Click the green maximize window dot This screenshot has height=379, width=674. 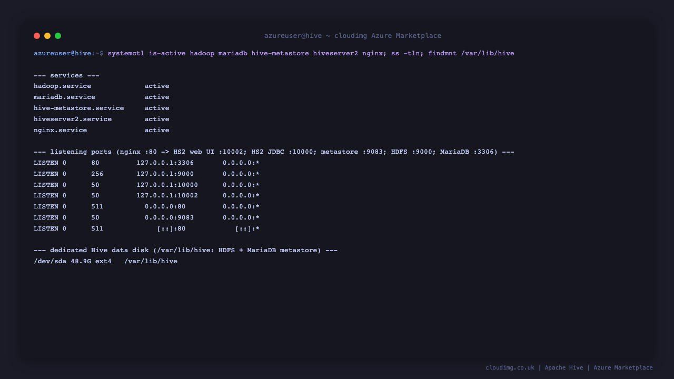(58, 36)
